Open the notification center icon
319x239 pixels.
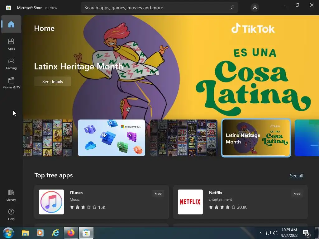pyautogui.click(x=306, y=233)
